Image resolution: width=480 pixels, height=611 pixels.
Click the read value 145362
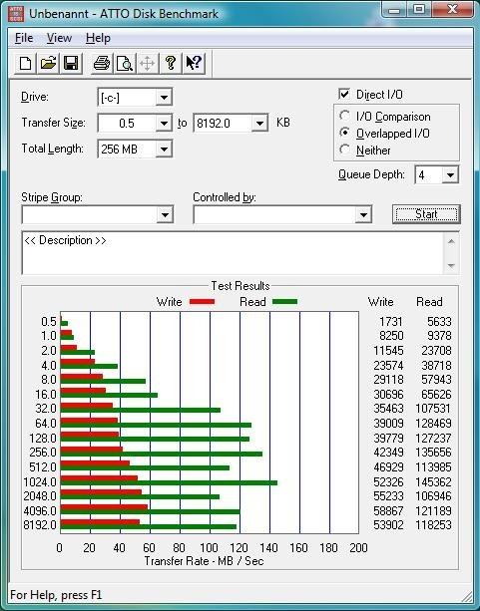tap(433, 482)
